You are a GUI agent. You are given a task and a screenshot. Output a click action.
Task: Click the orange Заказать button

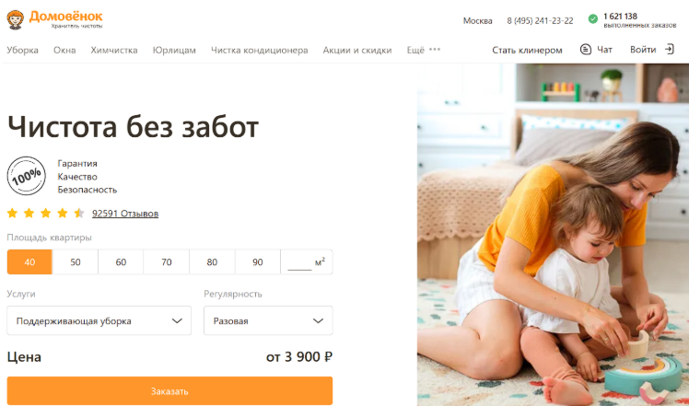coord(169,390)
